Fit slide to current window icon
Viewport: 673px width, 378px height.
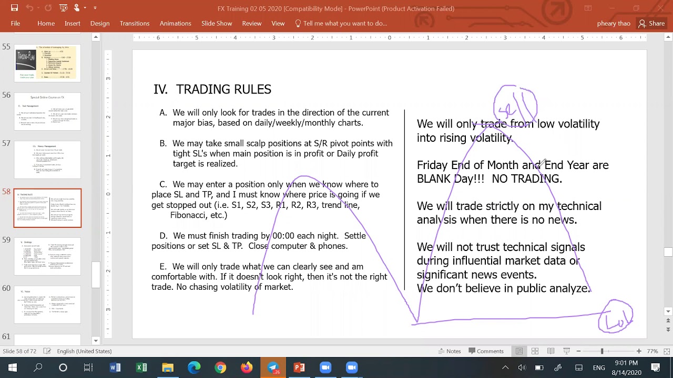(x=667, y=351)
